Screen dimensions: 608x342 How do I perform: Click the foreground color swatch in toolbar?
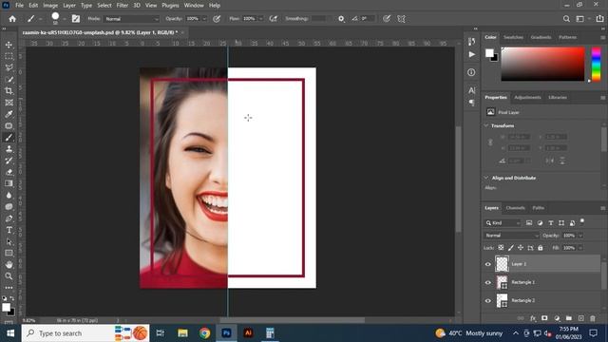pyautogui.click(x=7, y=308)
